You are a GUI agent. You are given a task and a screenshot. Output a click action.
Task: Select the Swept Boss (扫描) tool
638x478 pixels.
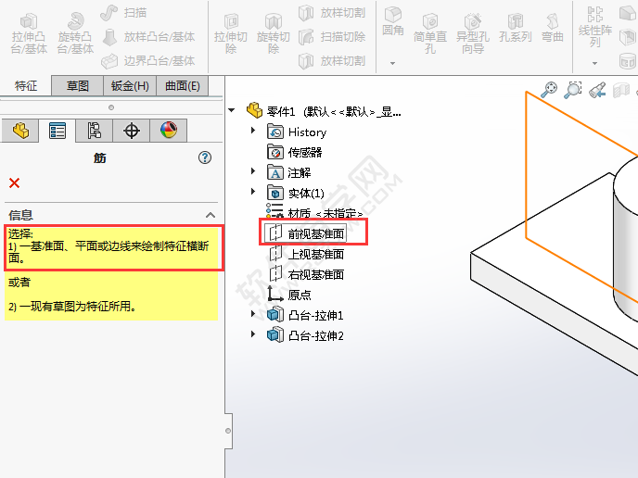(x=123, y=13)
